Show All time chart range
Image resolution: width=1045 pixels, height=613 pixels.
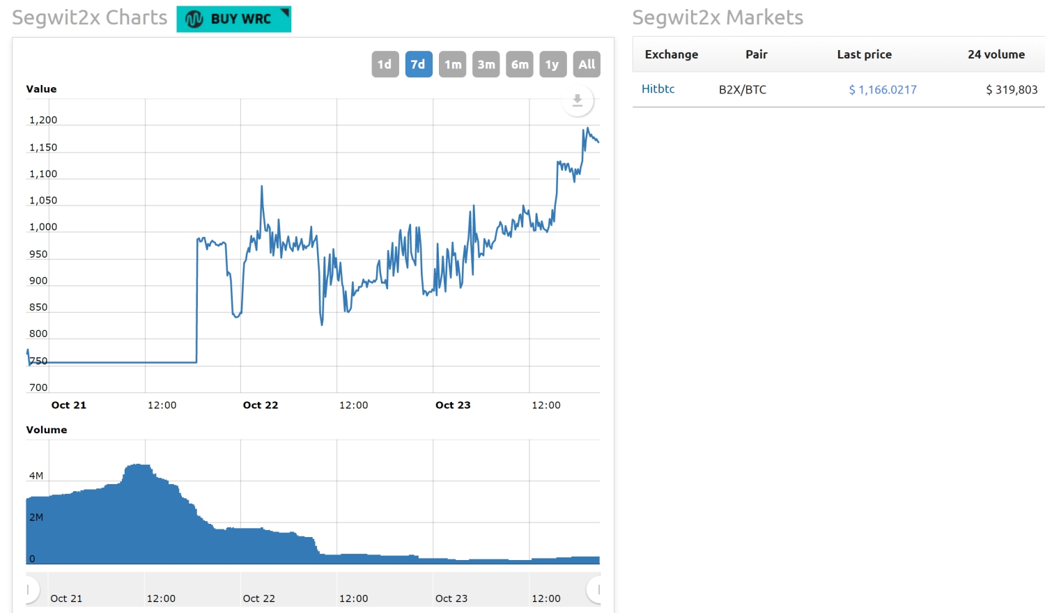(587, 64)
